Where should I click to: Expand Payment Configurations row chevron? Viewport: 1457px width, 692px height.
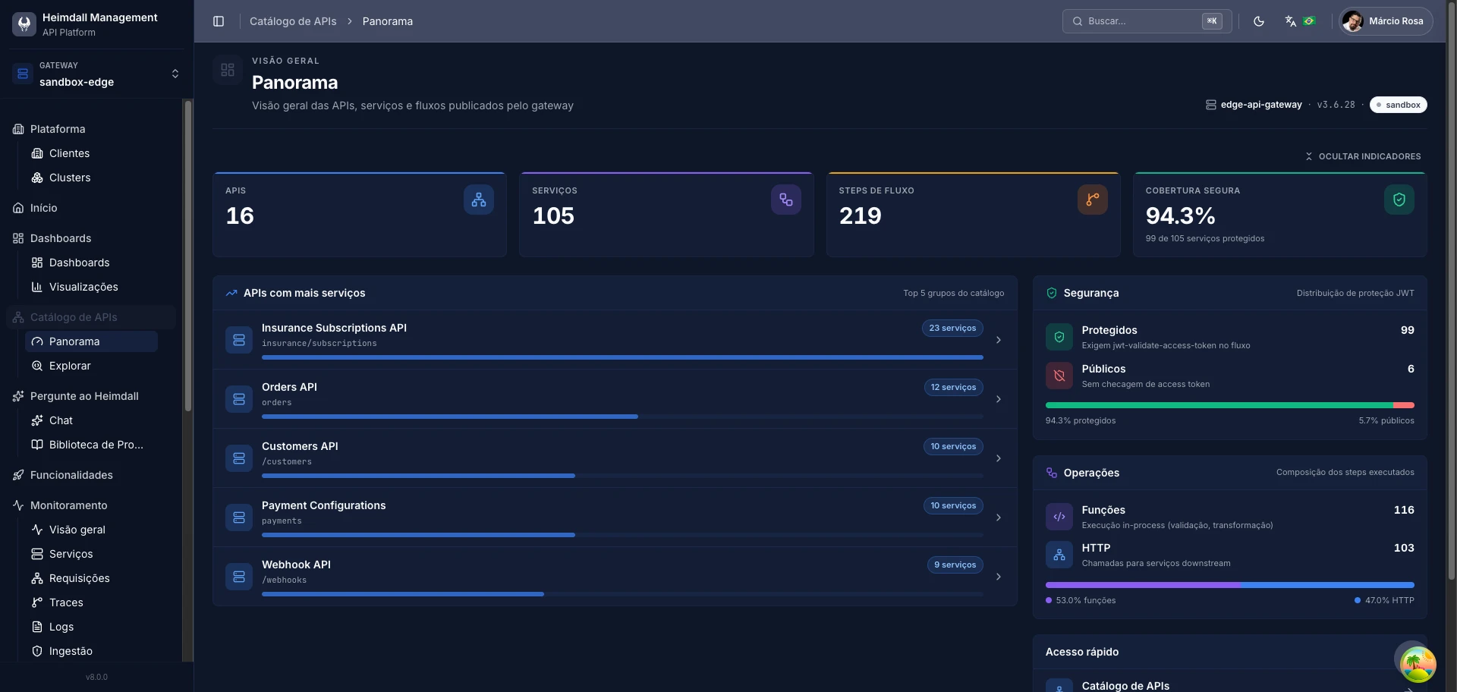[999, 517]
